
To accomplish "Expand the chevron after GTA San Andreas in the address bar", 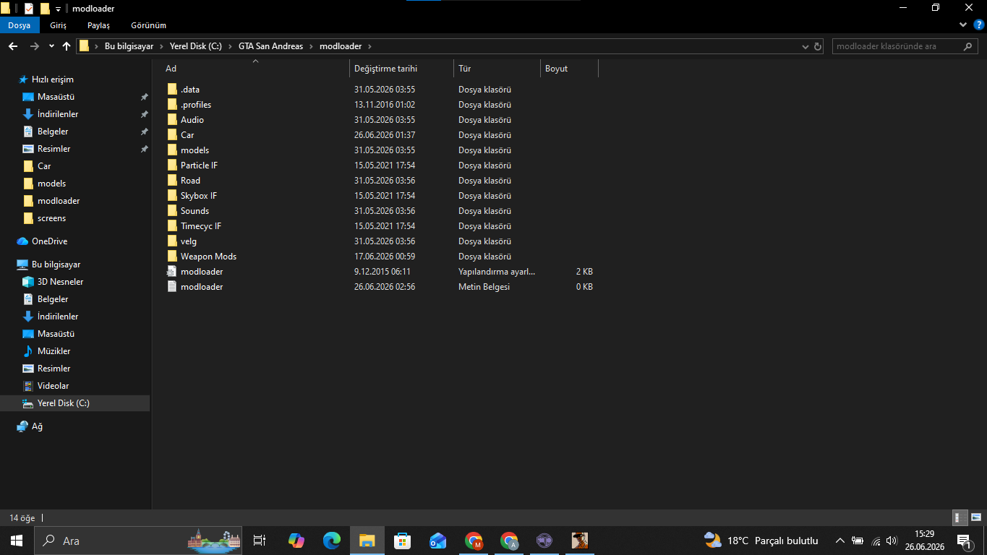I will [x=312, y=46].
